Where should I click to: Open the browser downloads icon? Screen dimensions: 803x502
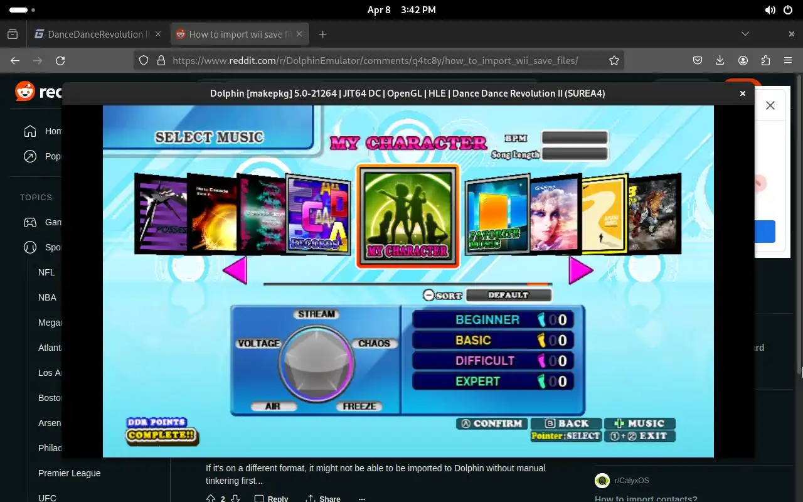(720, 60)
